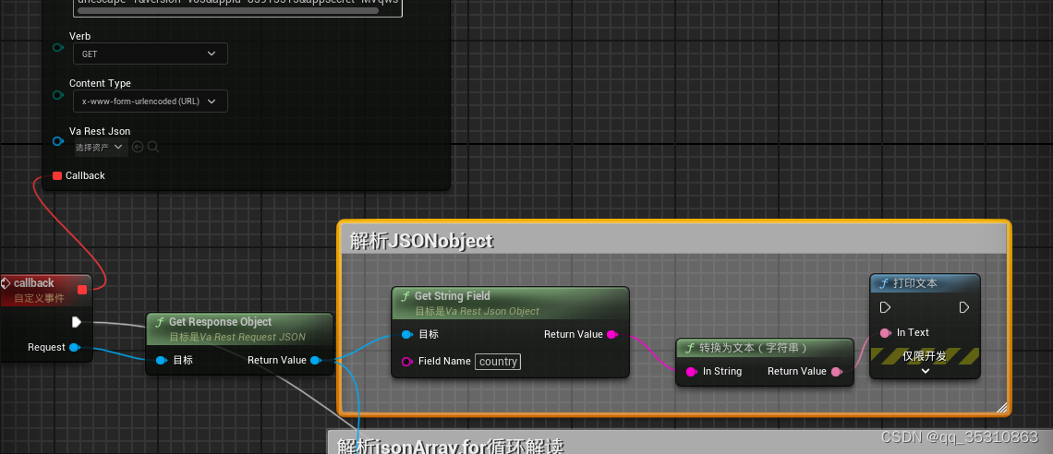Click the 目标 input pin on Get Response Object
This screenshot has width=1053, height=454.
pos(161,360)
